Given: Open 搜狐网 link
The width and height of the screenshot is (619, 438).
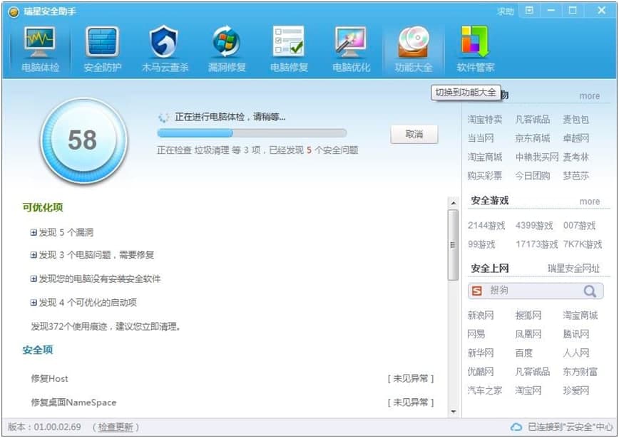Looking at the screenshot, I should coord(528,316).
